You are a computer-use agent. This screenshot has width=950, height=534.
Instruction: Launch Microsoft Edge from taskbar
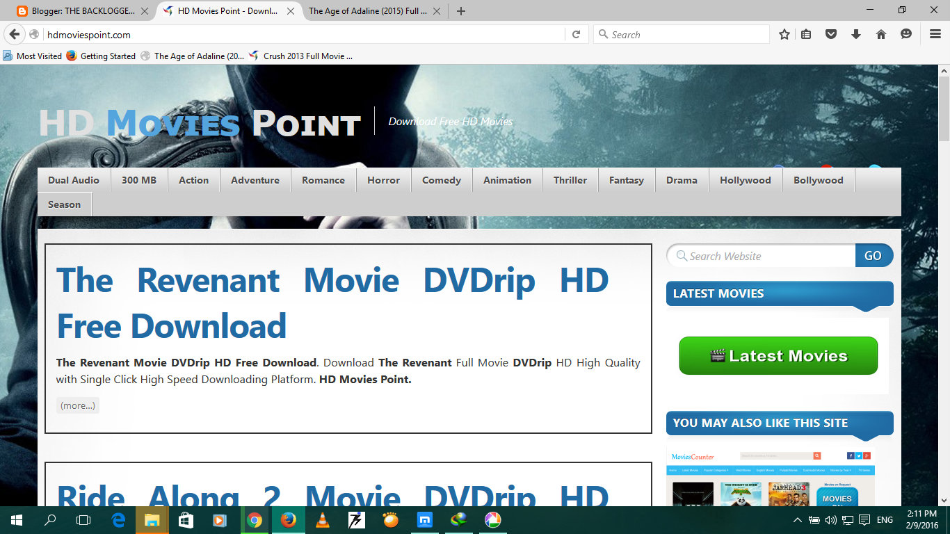[x=118, y=520]
